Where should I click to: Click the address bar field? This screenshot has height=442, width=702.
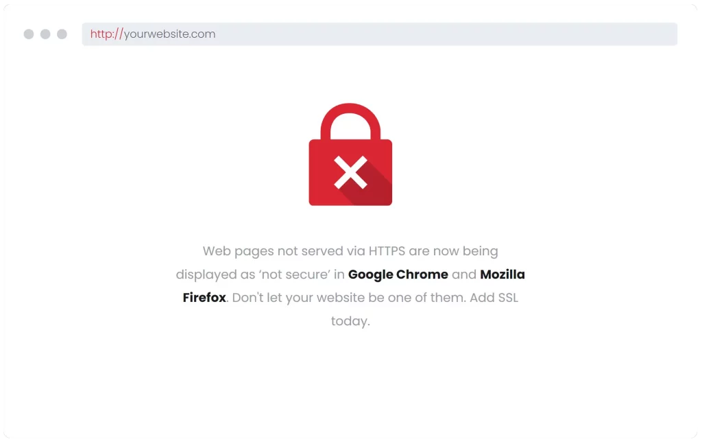tap(379, 34)
